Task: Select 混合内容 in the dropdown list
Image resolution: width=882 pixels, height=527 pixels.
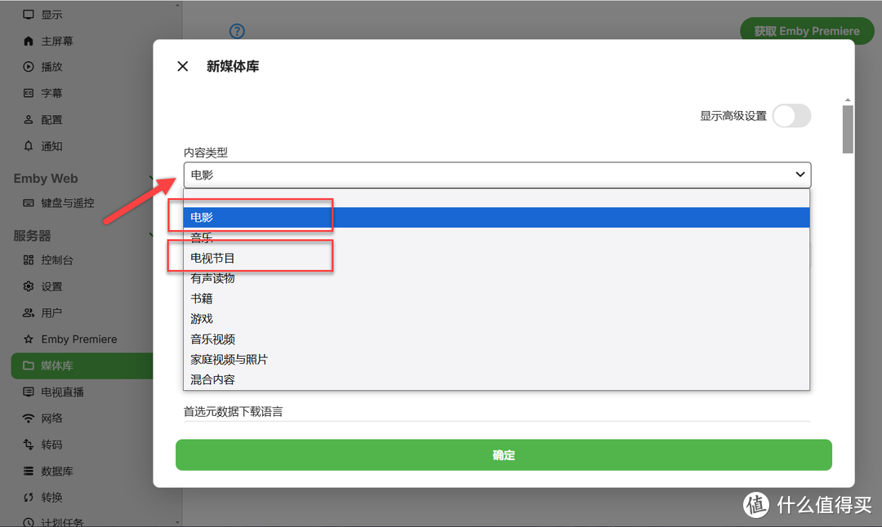Action: 497,379
